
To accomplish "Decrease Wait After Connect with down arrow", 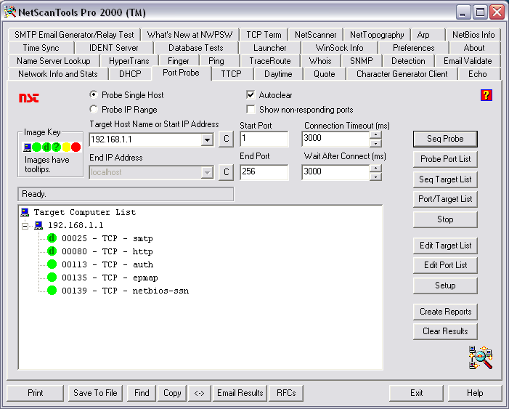I will click(375, 177).
